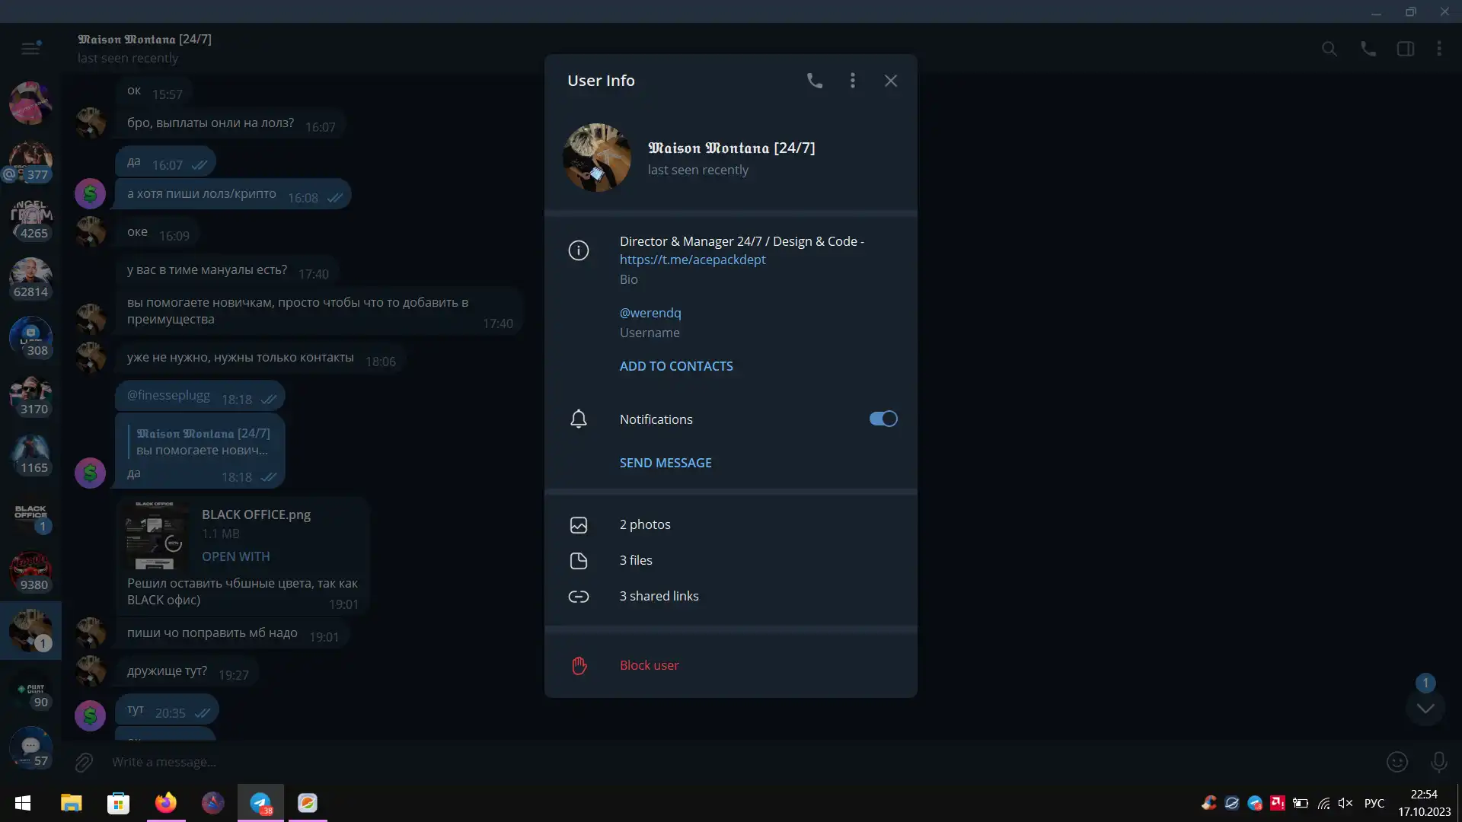Open three-dot menu in User Info
This screenshot has width=1462, height=822.
[852, 81]
